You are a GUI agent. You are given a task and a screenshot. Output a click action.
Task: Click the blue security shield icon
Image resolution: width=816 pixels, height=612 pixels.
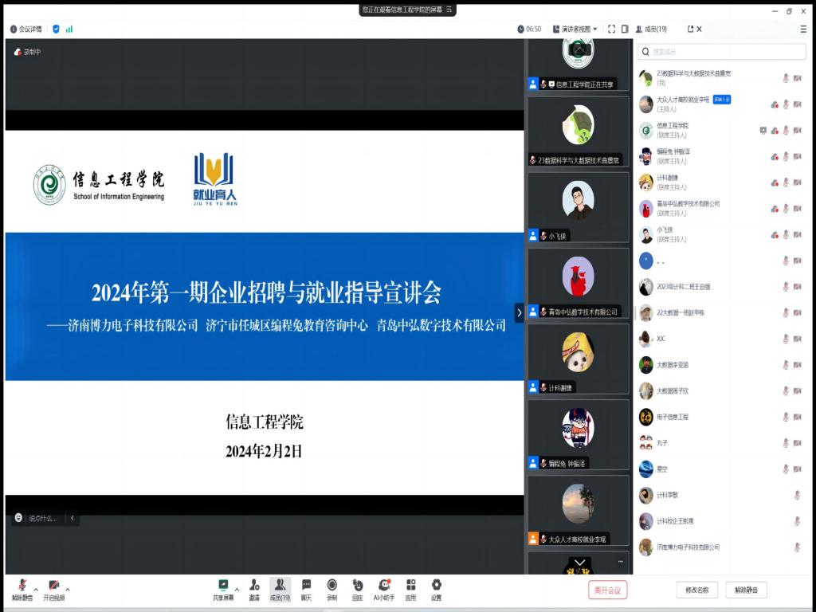57,29
